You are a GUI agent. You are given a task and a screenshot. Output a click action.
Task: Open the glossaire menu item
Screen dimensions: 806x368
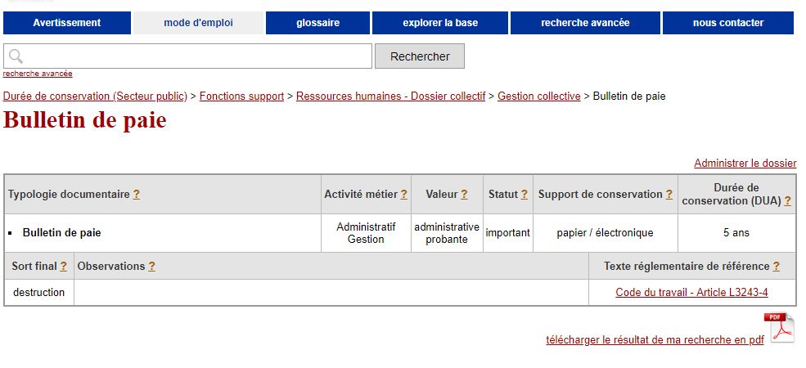pyautogui.click(x=317, y=23)
